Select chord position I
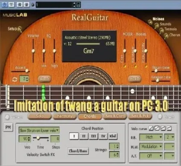Viewport: 181px width, 166px height. pos(74,136)
